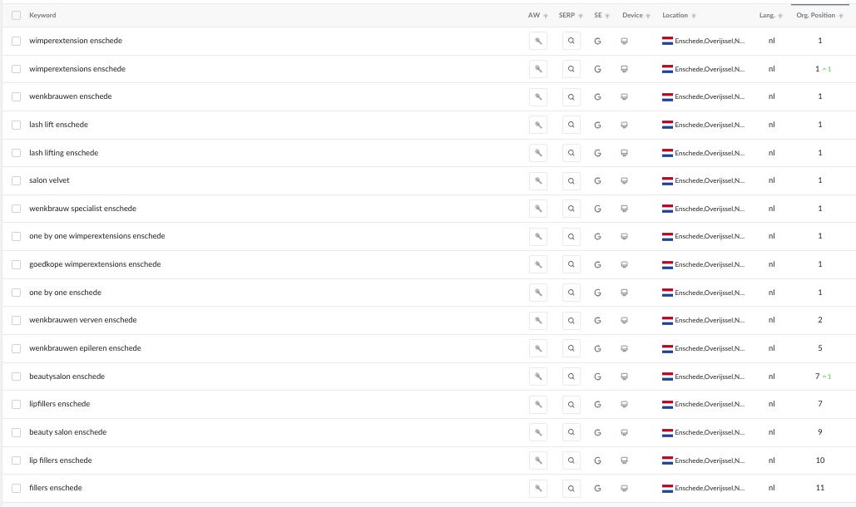The width and height of the screenshot is (856, 507).
Task: Click the Keyword column header
Action: (42, 15)
